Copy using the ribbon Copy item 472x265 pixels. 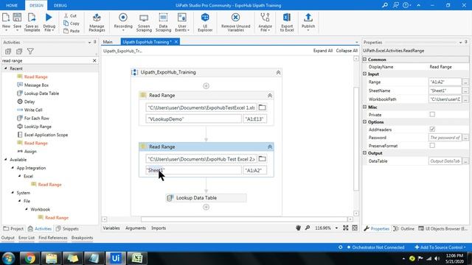[72, 24]
